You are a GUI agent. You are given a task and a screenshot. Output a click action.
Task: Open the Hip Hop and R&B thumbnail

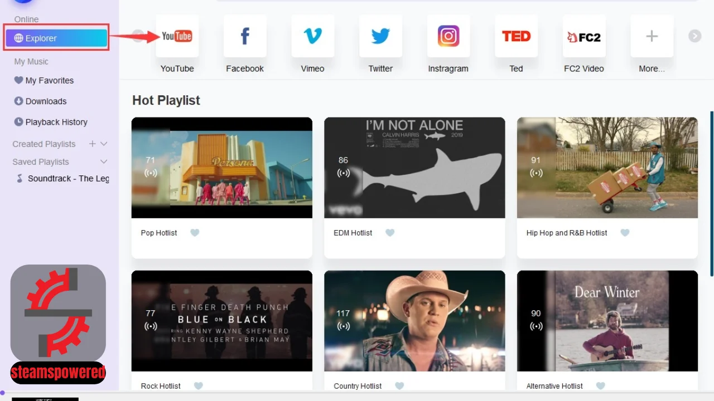(607, 168)
